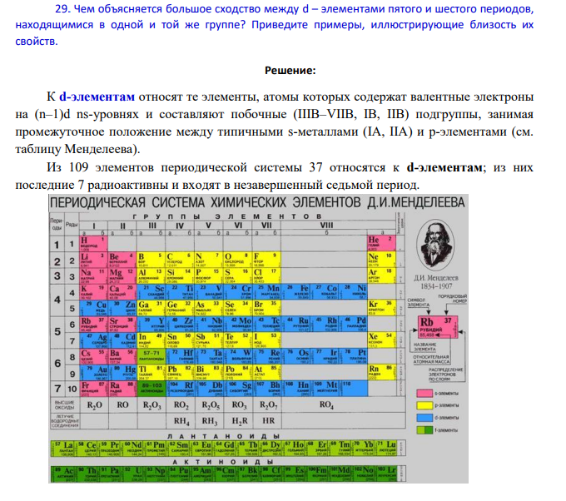566x501 pixels.
Task: Select the mercury Hg cell
Action: pyautogui.click(x=122, y=372)
